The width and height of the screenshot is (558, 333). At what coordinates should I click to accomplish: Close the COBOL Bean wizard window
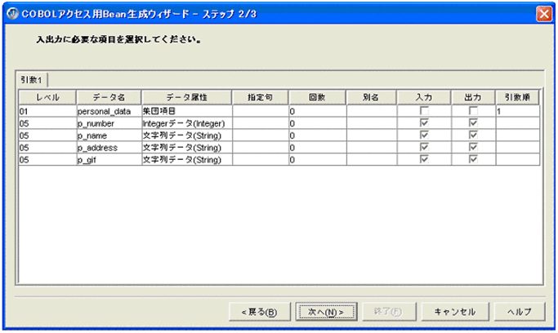[544, 14]
